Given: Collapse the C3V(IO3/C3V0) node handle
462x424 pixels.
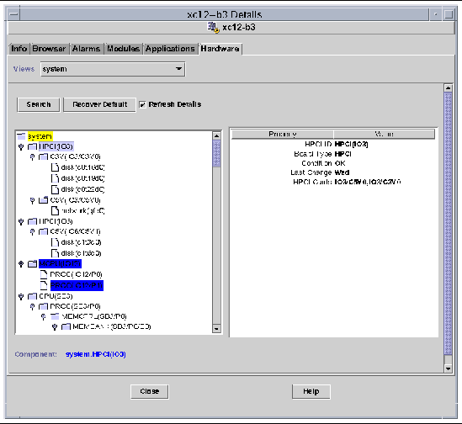Looking at the screenshot, I should tap(33, 156).
